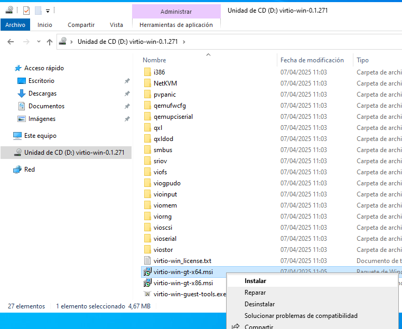Screen dimensions: 402x329
Task: Open Documentos in the sidebar
Action: coord(46,106)
